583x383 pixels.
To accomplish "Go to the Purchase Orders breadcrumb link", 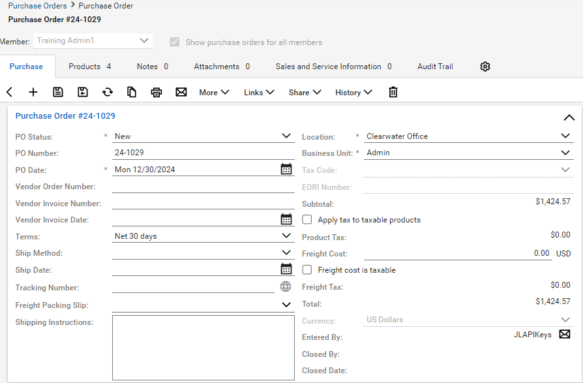I will [x=37, y=6].
